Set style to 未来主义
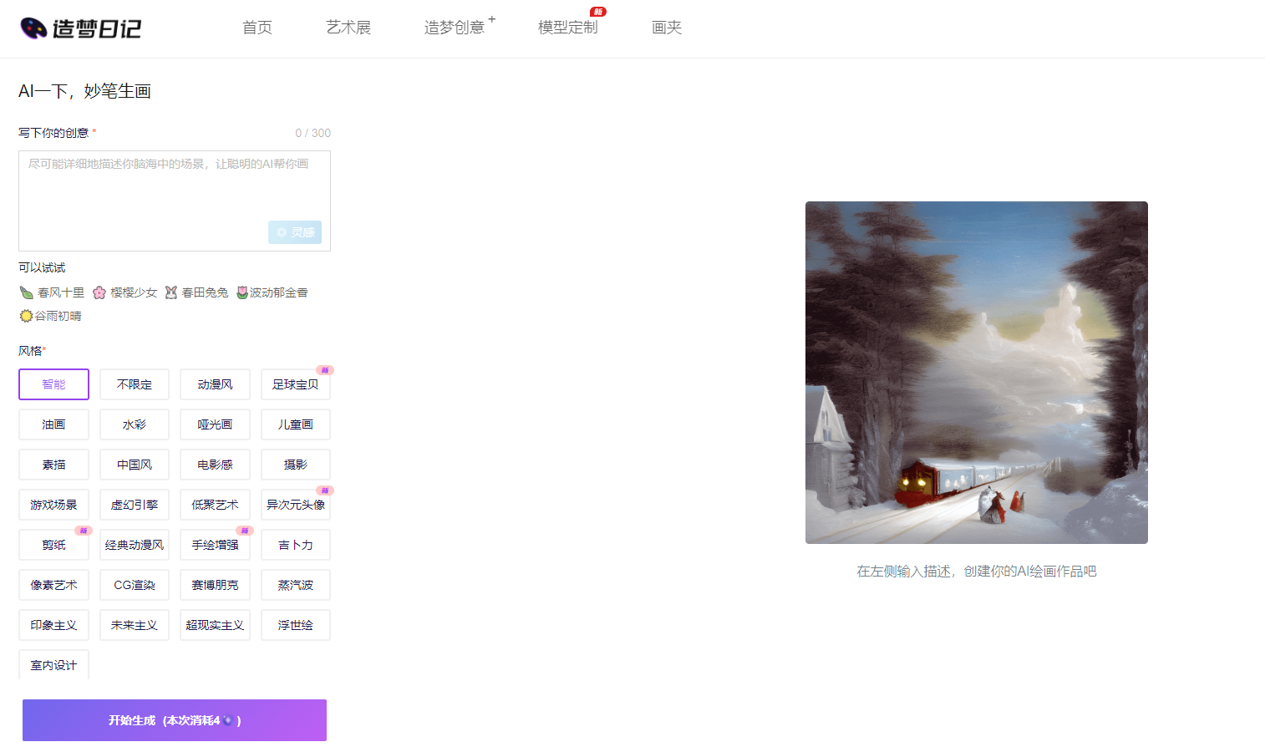 [135, 625]
